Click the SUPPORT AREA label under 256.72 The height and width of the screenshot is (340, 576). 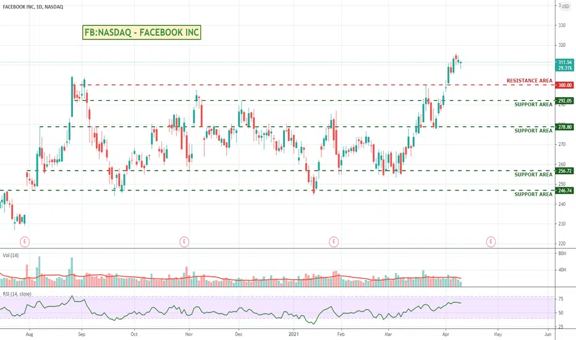533,174
